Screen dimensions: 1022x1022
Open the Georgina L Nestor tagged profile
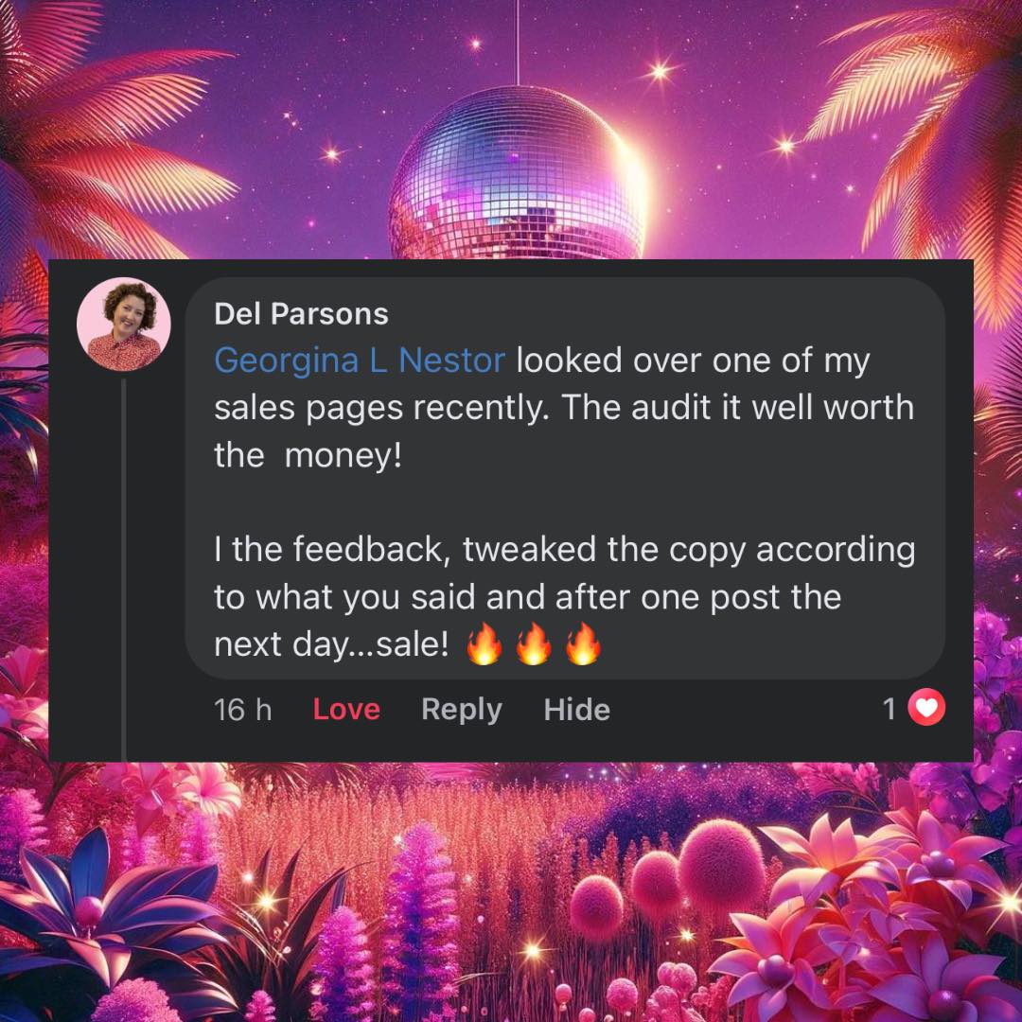click(360, 361)
